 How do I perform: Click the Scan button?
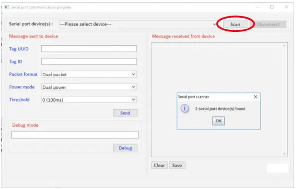235,24
